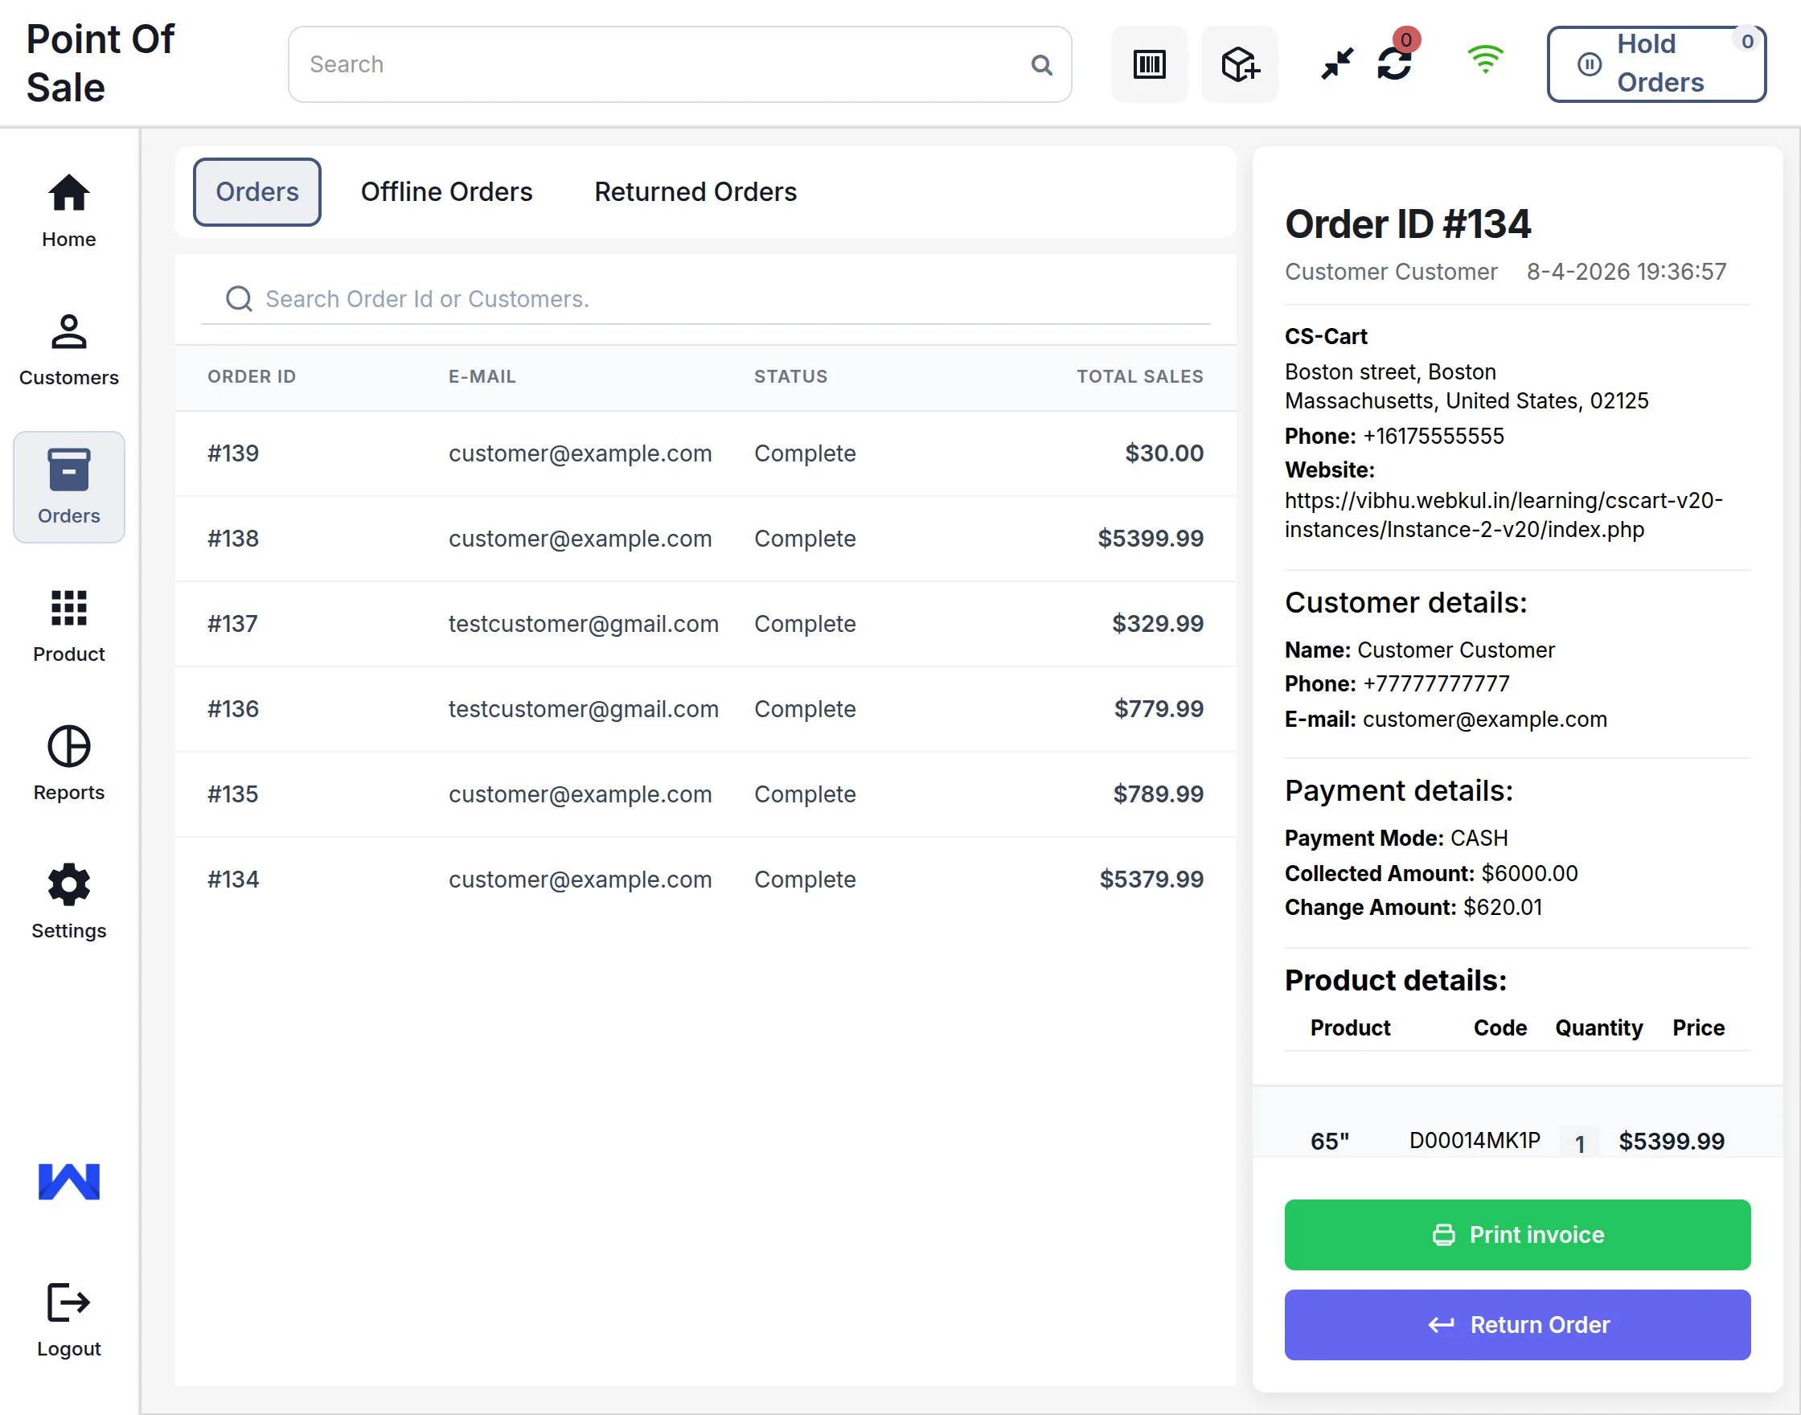This screenshot has width=1801, height=1415.
Task: Click the green Wi-Fi status icon
Action: 1484,60
